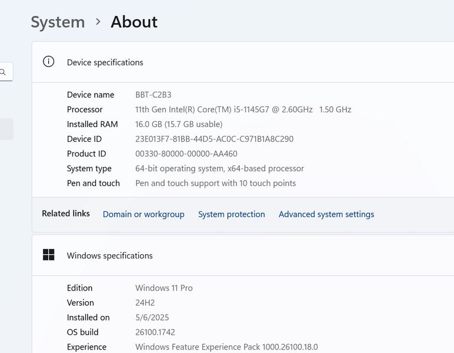The height and width of the screenshot is (353, 454).
Task: Click the OS build number 26100.1742
Action: 155,332
